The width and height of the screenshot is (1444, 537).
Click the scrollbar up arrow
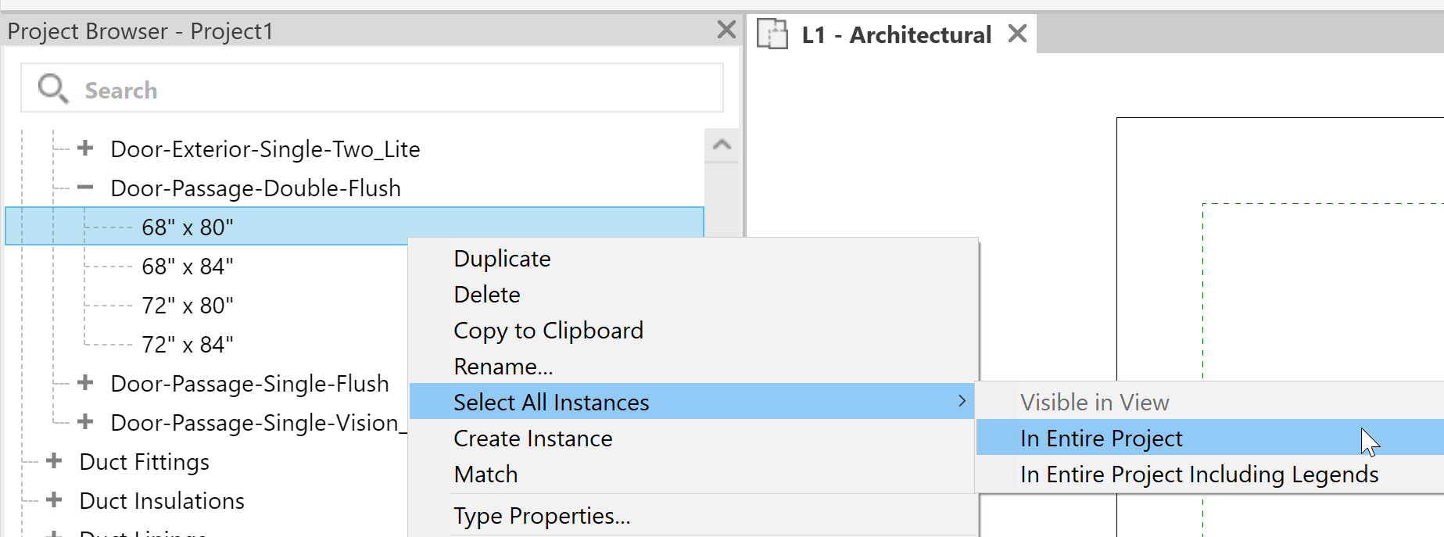[722, 144]
